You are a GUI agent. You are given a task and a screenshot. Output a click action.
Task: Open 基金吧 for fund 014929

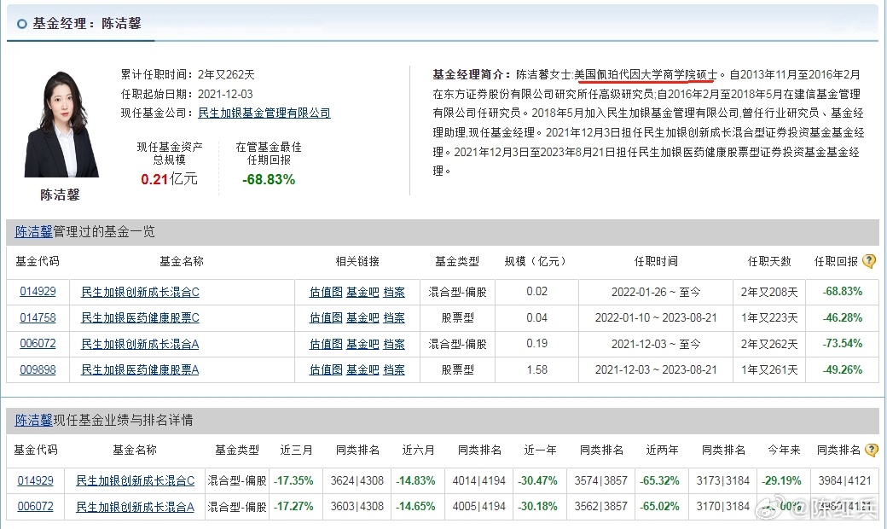coord(362,292)
